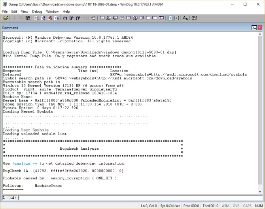Image resolution: width=265 pixels, height=209 pixels.
Task: Click the 'BugCheck 1A' output line
Action: (x=63, y=171)
